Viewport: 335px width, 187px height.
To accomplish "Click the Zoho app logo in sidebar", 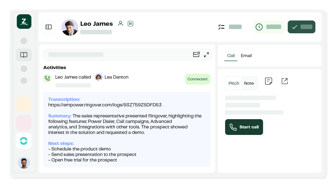I will (24, 22).
